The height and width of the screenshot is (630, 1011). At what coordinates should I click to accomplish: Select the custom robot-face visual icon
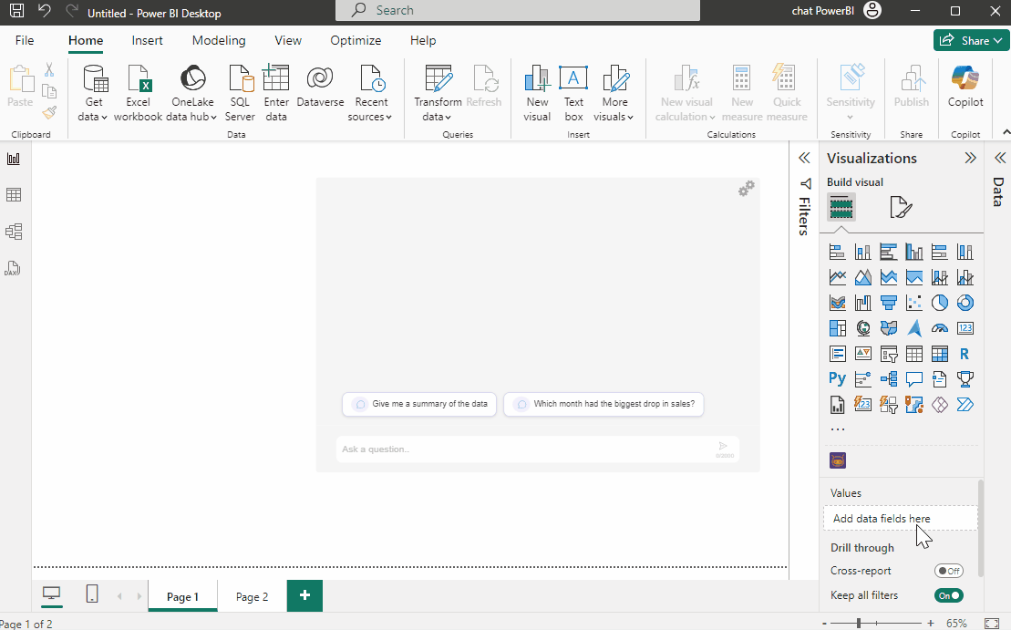pyautogui.click(x=838, y=460)
